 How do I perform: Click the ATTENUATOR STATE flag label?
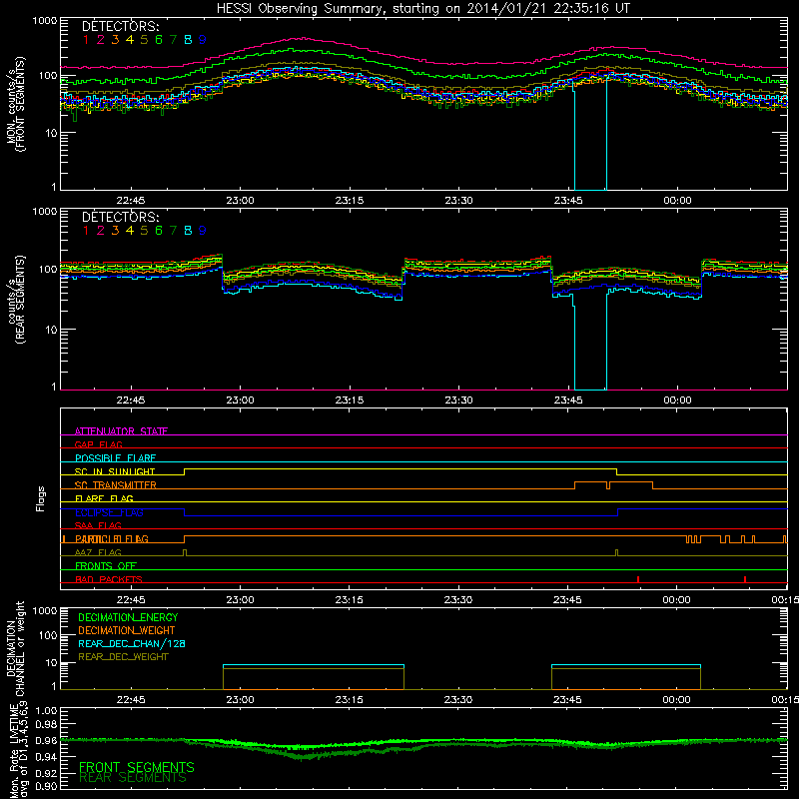point(121,431)
